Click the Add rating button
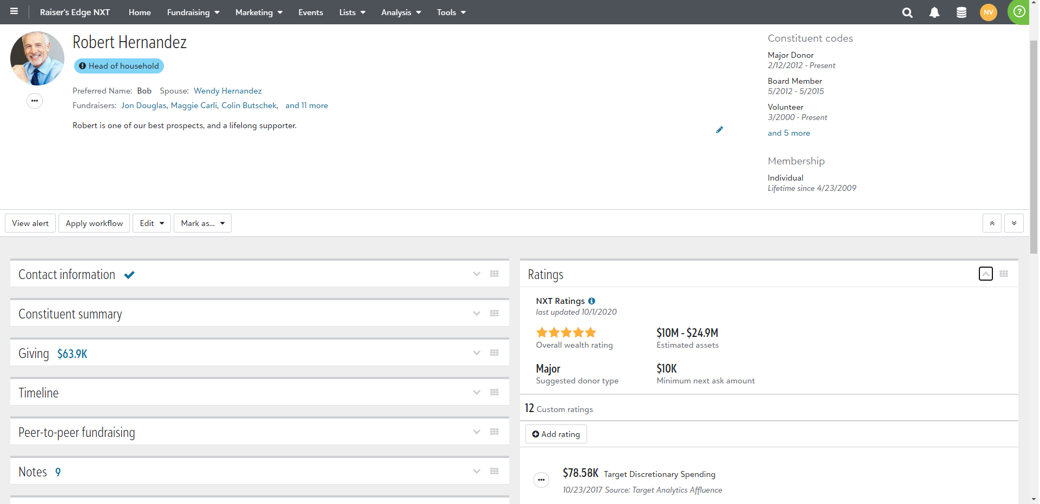The height and width of the screenshot is (504, 1040). pos(556,434)
